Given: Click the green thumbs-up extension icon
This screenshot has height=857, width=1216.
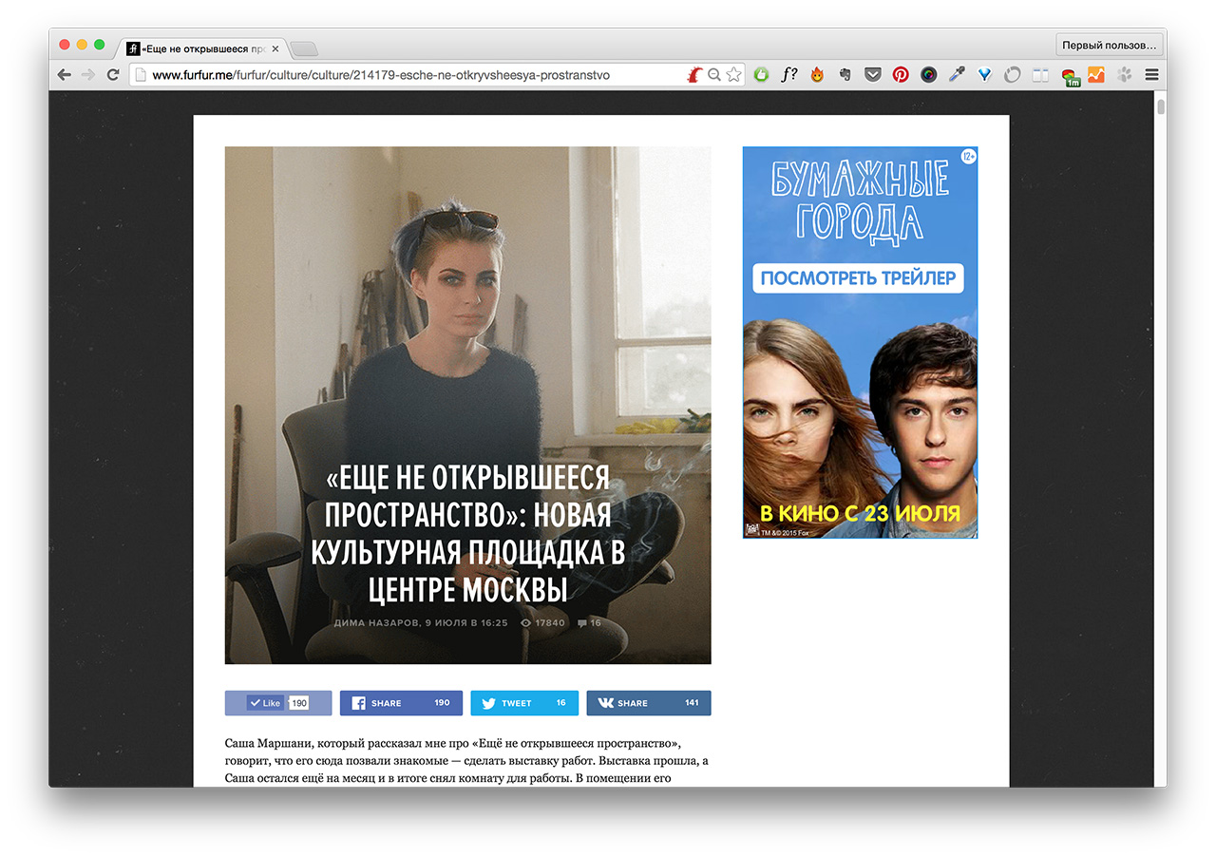Looking at the screenshot, I should pos(761,74).
